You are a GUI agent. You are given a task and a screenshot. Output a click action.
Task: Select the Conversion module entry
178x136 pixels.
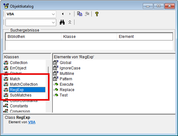click(x=20, y=111)
